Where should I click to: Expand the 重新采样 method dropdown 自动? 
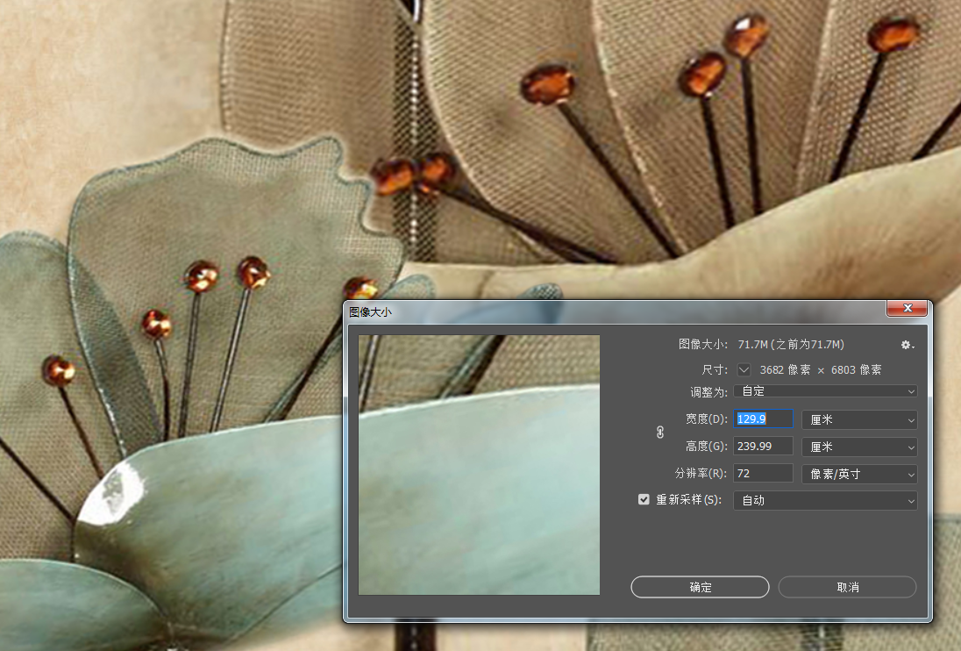coord(825,500)
